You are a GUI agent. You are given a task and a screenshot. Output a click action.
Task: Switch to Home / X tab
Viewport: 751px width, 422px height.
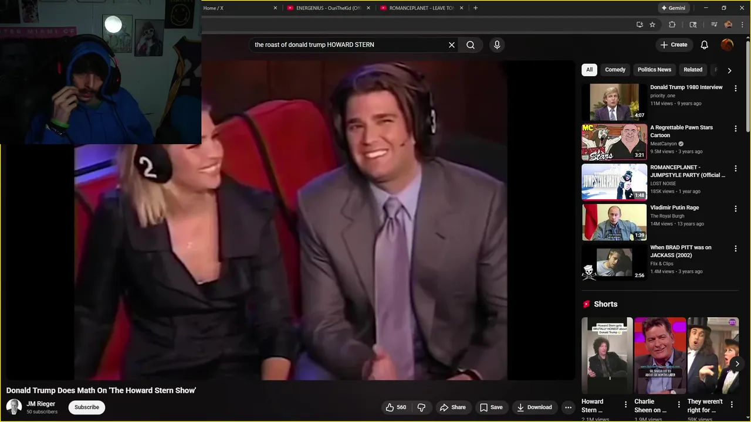[235, 8]
